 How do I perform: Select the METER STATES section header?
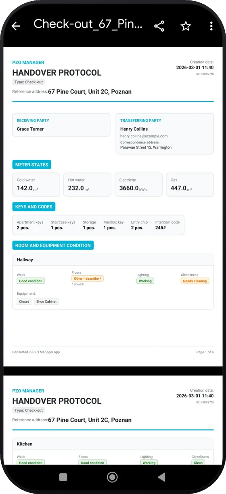pyautogui.click(x=32, y=165)
